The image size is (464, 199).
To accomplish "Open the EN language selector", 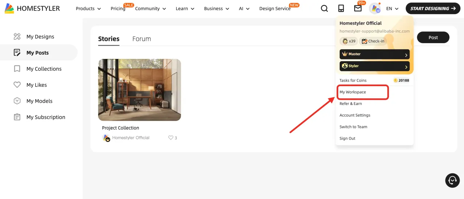I will [x=392, y=9].
